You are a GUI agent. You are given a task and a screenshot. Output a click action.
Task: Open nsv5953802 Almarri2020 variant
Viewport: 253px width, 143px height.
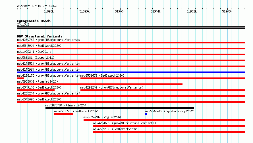click(x=38, y=81)
